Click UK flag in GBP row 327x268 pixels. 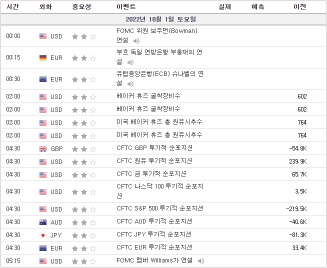click(43, 148)
